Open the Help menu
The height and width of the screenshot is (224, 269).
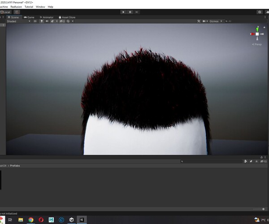[50, 7]
